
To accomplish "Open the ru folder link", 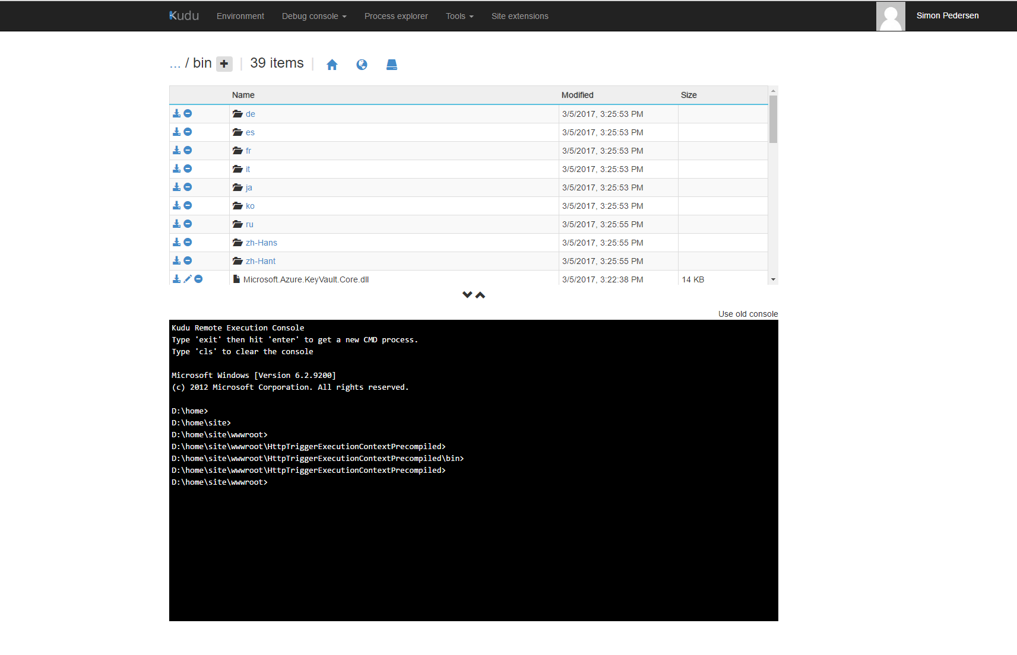I will click(x=249, y=224).
